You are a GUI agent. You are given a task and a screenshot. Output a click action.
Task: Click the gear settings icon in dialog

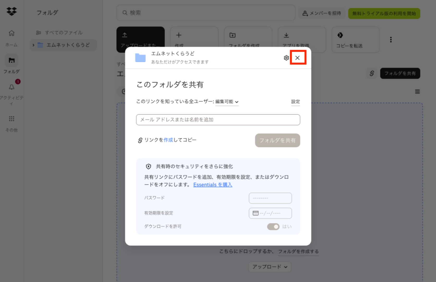point(286,58)
